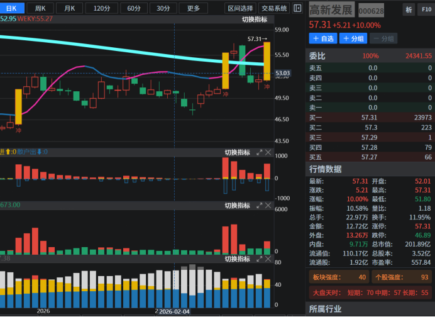The width and height of the screenshot is (435, 317).
Task: Open the 更多 timeframe dropdown
Action: click(x=193, y=8)
